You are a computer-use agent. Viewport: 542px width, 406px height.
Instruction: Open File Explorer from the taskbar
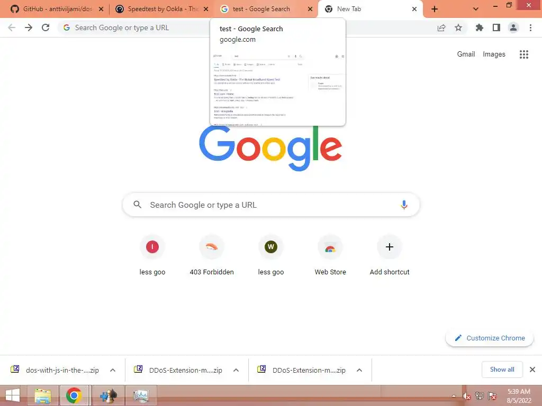point(42,395)
